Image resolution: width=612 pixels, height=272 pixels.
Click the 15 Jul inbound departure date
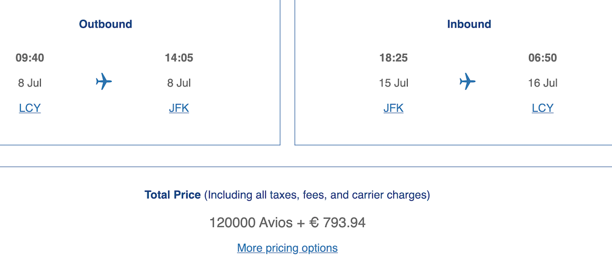pos(393,83)
